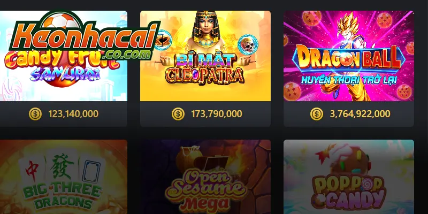Click the 173,790,000 jackpot amount
The width and height of the screenshot is (428, 214).
click(216, 114)
